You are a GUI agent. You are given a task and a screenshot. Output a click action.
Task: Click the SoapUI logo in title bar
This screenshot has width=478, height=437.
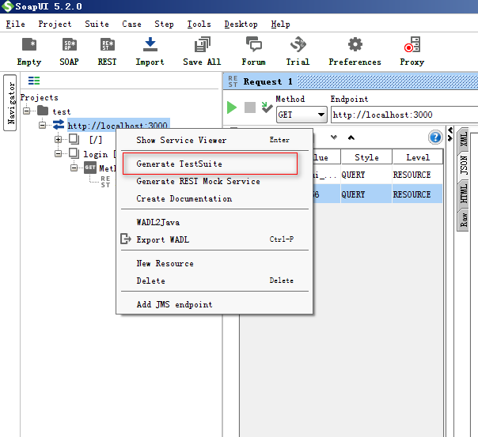7,6
